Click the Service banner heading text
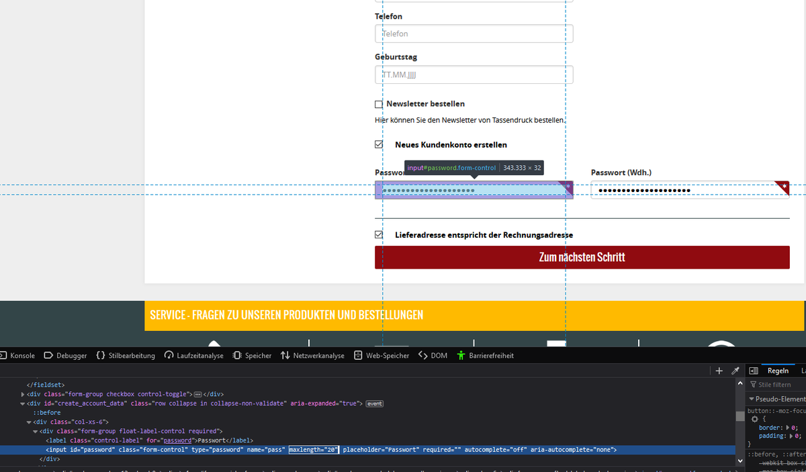This screenshot has width=806, height=472. tap(286, 315)
